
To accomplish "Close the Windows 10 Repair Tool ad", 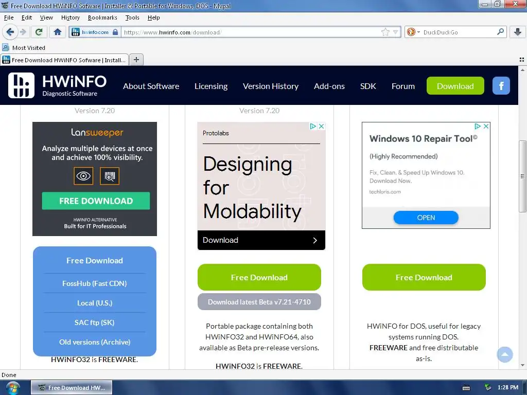I will (486, 127).
